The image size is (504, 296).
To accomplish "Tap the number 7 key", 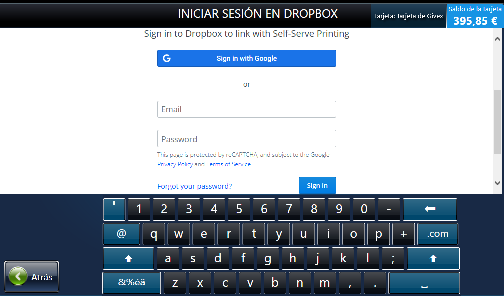I will coord(289,209).
